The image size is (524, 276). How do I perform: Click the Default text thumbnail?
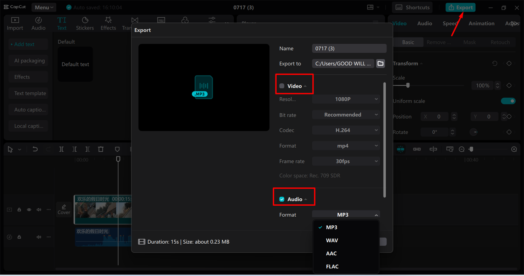[75, 64]
